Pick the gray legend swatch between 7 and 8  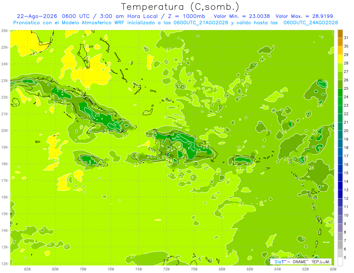point(340,236)
